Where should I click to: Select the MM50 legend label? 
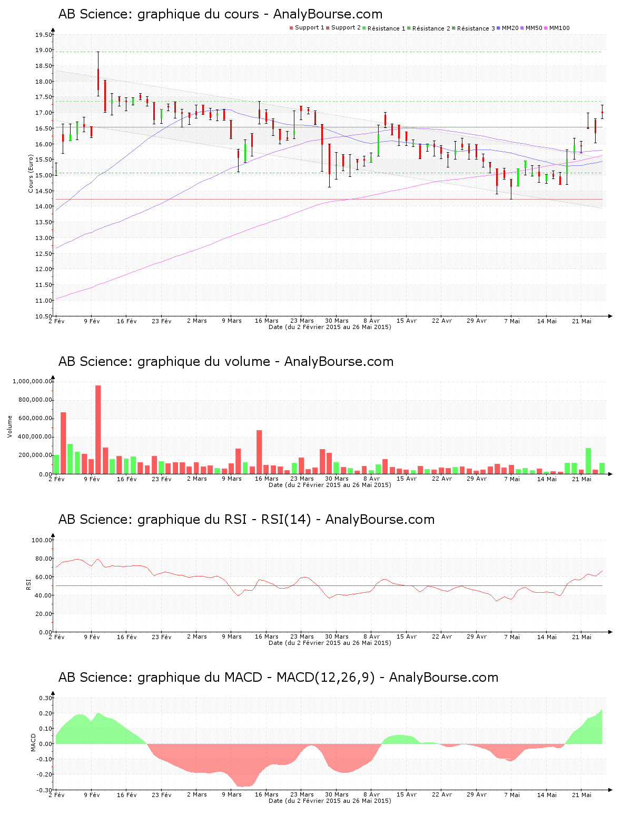[x=534, y=28]
